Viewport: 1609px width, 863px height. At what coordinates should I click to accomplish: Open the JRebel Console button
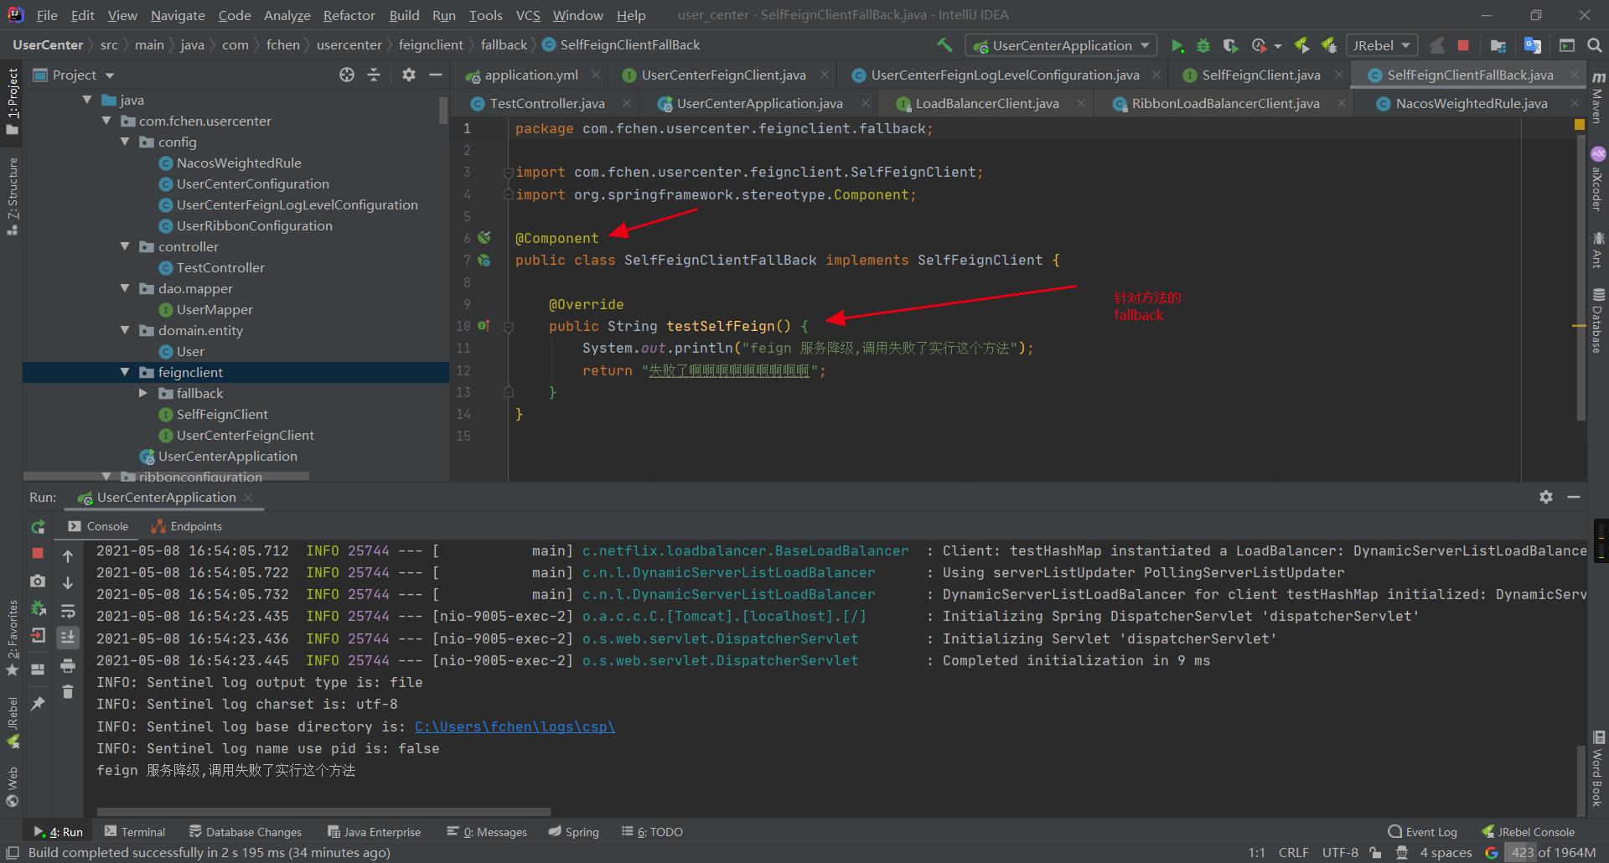tap(1528, 831)
